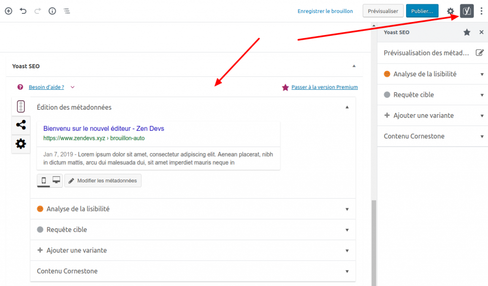Click the scrollbar up arrow
Viewport: 488px width, 286px height.
[x=374, y=26]
